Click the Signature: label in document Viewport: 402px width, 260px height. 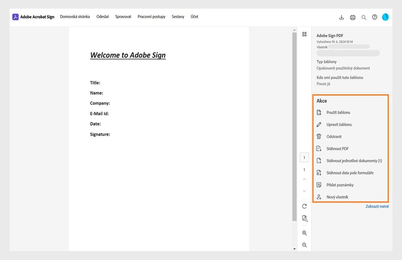(100, 134)
